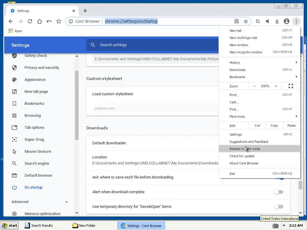Click Cut in the Edit row
This screenshot has width=307, height=230.
pyautogui.click(x=257, y=125)
